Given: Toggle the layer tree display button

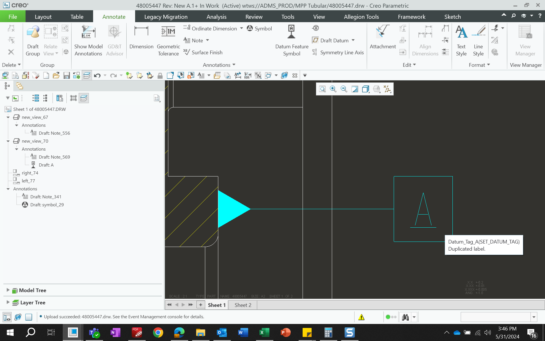Looking at the screenshot, I should [x=84, y=98].
